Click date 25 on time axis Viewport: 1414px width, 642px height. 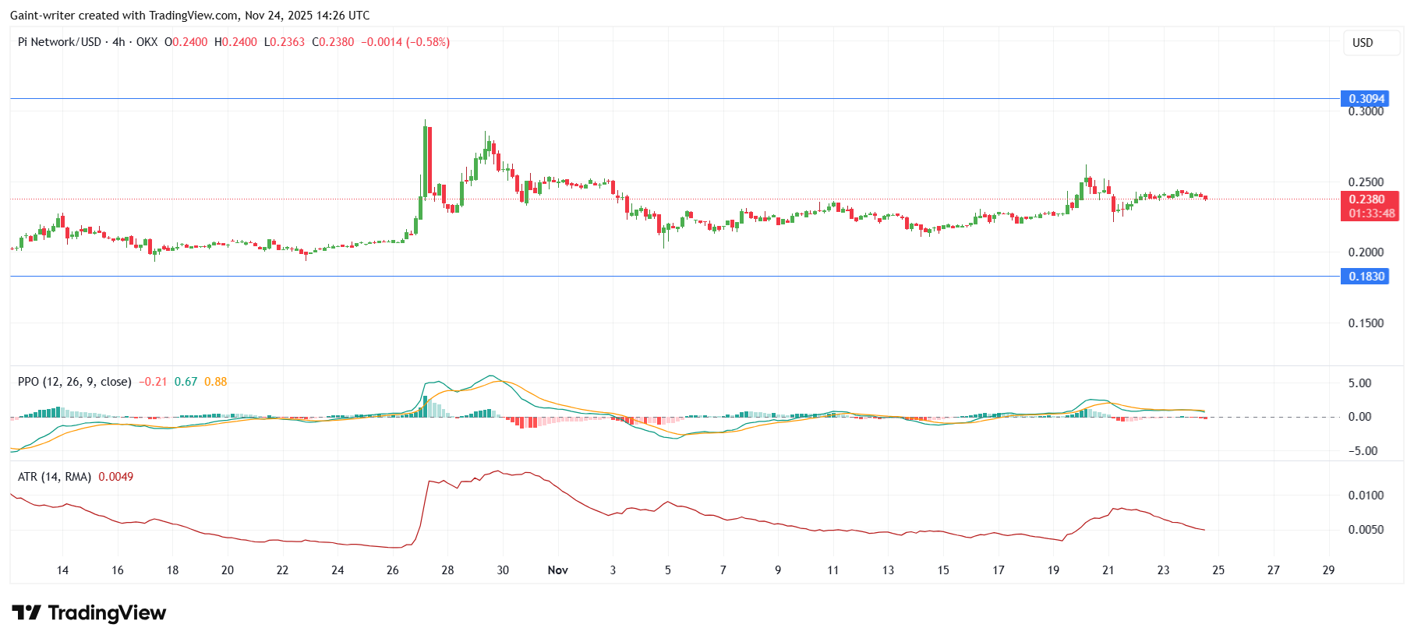[x=1218, y=570]
